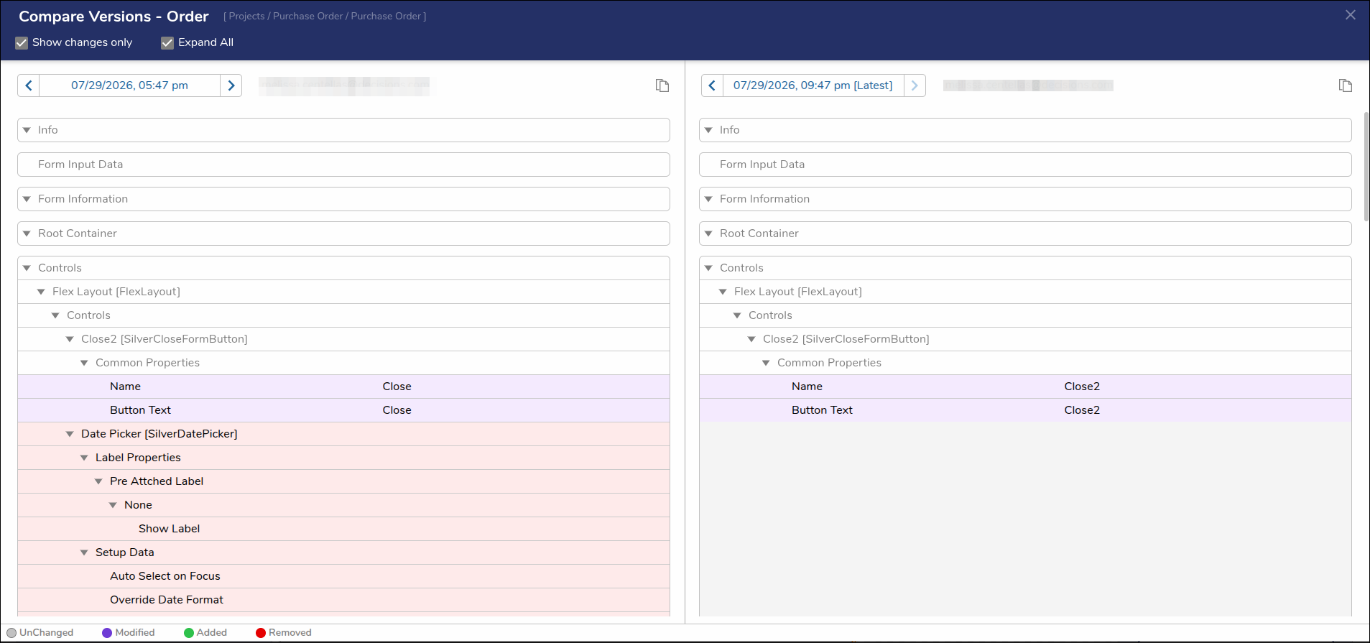
Task: Click the left pane previous version arrow
Action: 29,85
